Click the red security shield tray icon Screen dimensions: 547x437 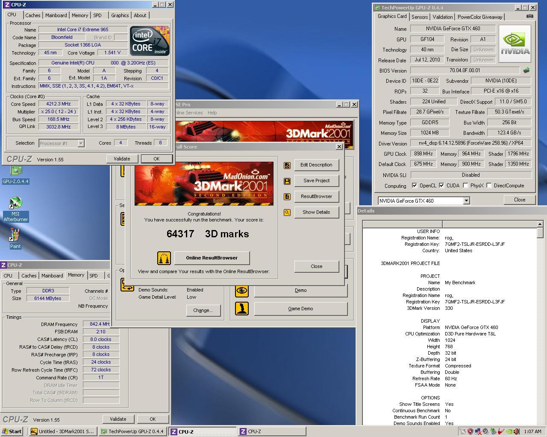(x=470, y=431)
